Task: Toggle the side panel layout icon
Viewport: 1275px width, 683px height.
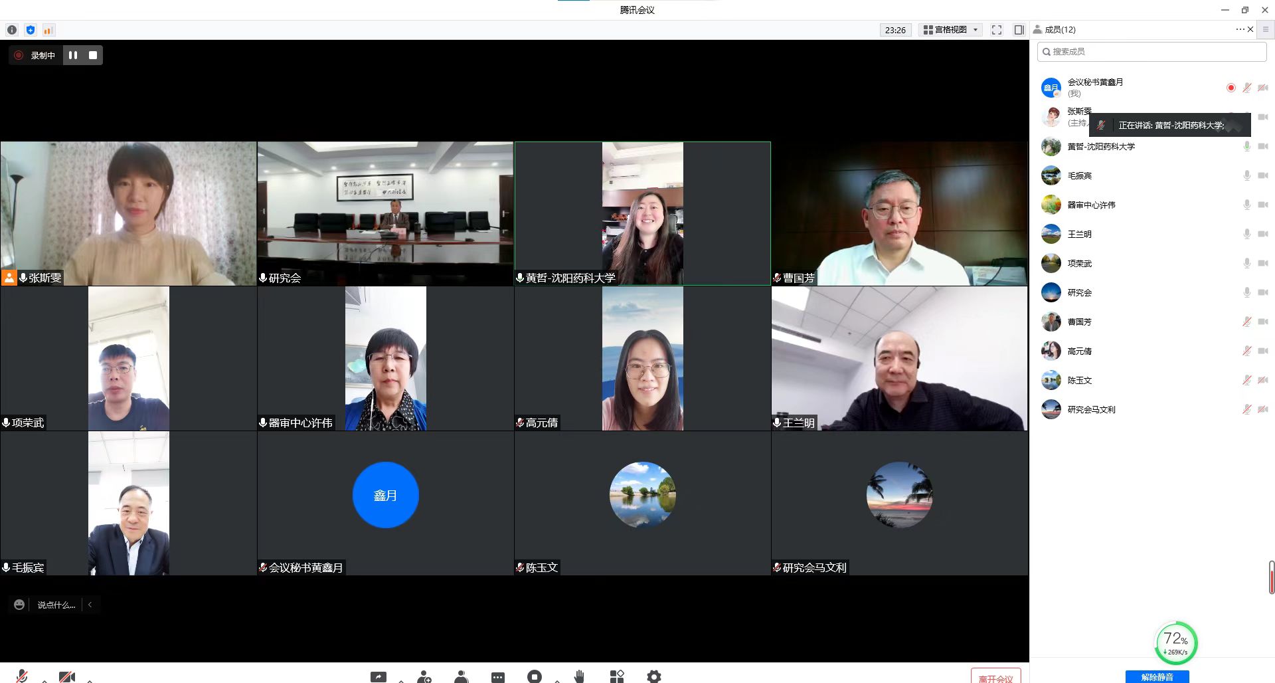Action: (x=1019, y=30)
